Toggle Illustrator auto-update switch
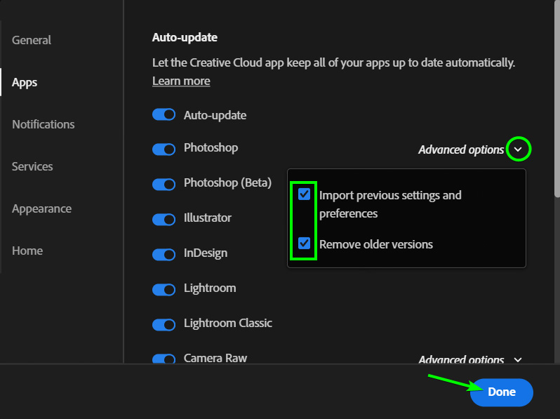This screenshot has height=419, width=560. click(x=164, y=219)
